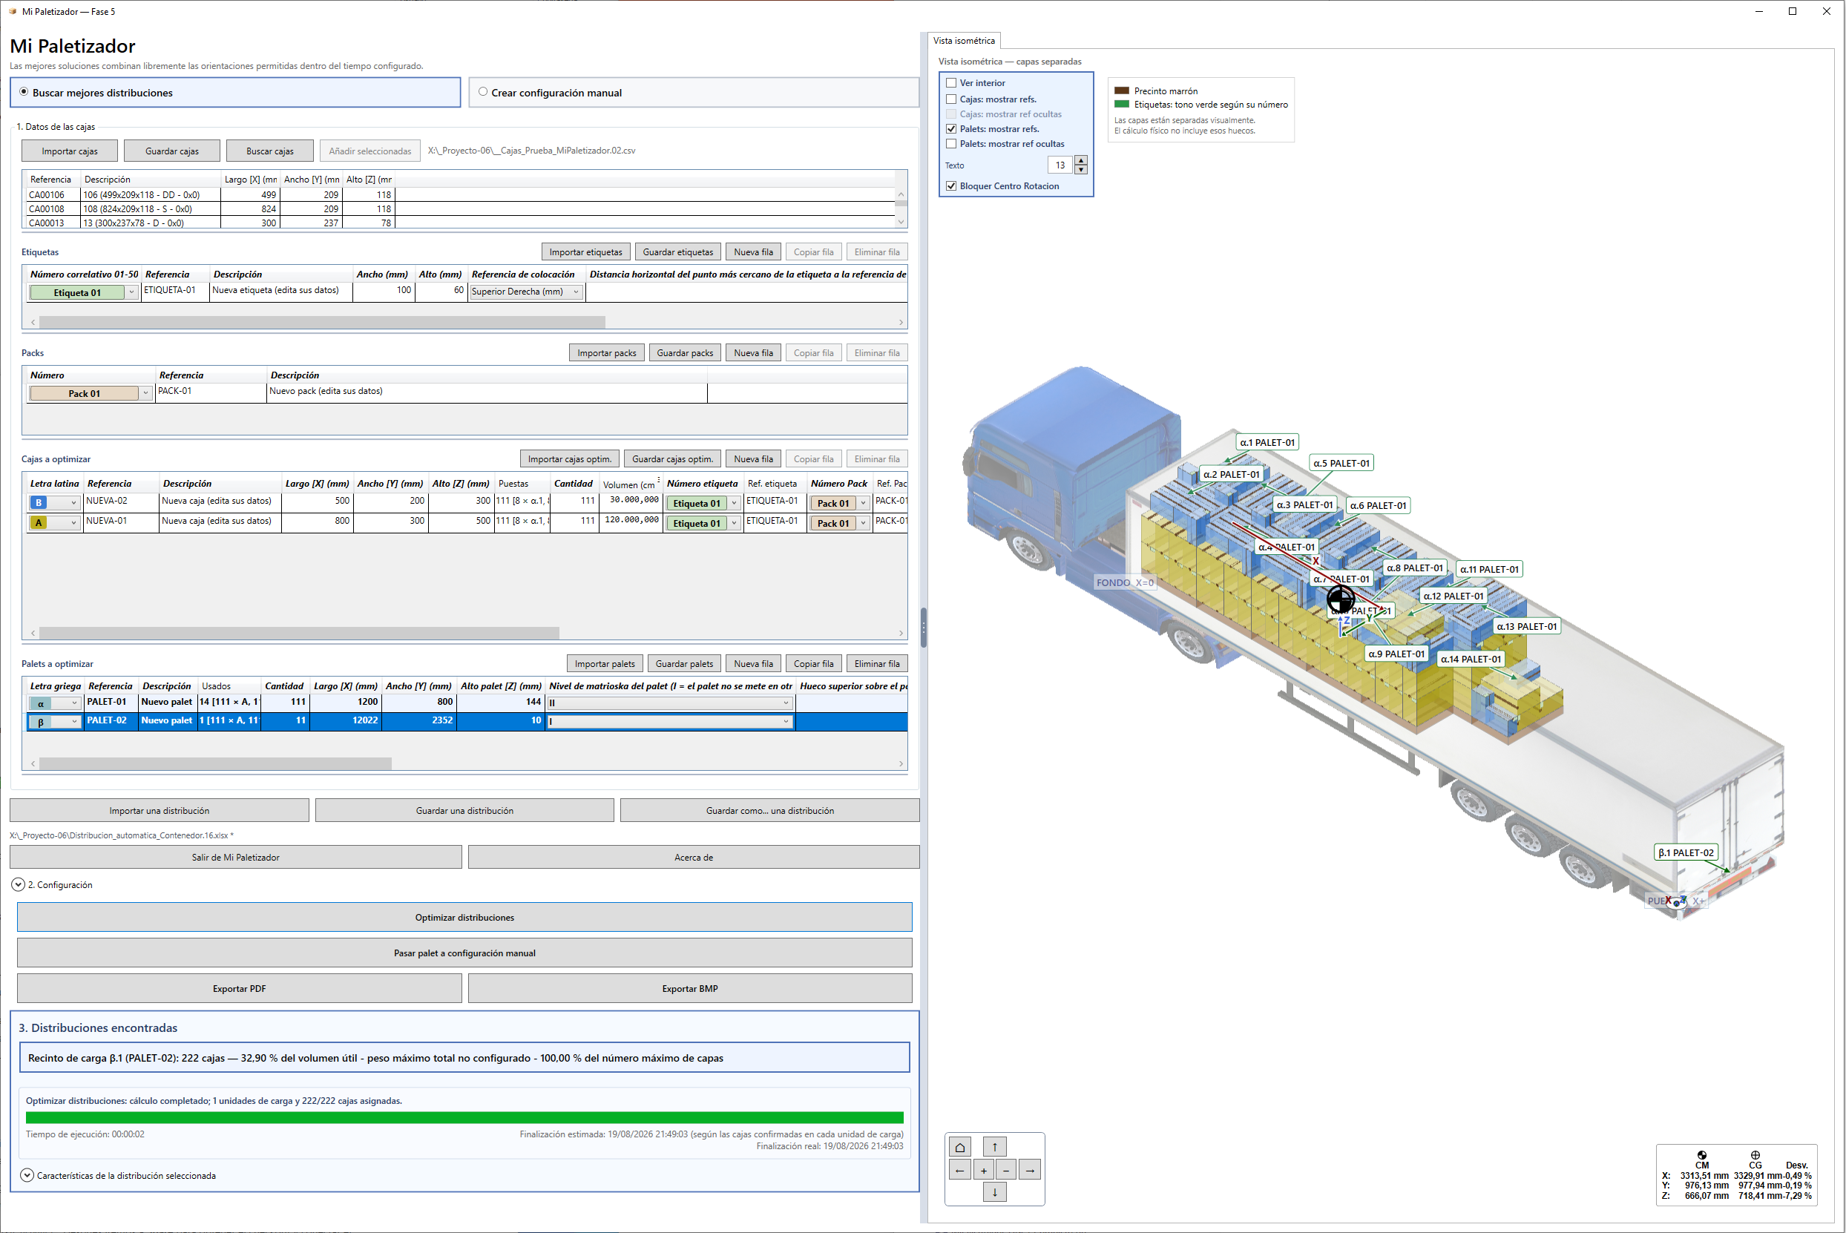The image size is (1846, 1233).
Task: Click the Largo [X] (mm) column header in Cajas a optimizar
Action: click(x=317, y=484)
